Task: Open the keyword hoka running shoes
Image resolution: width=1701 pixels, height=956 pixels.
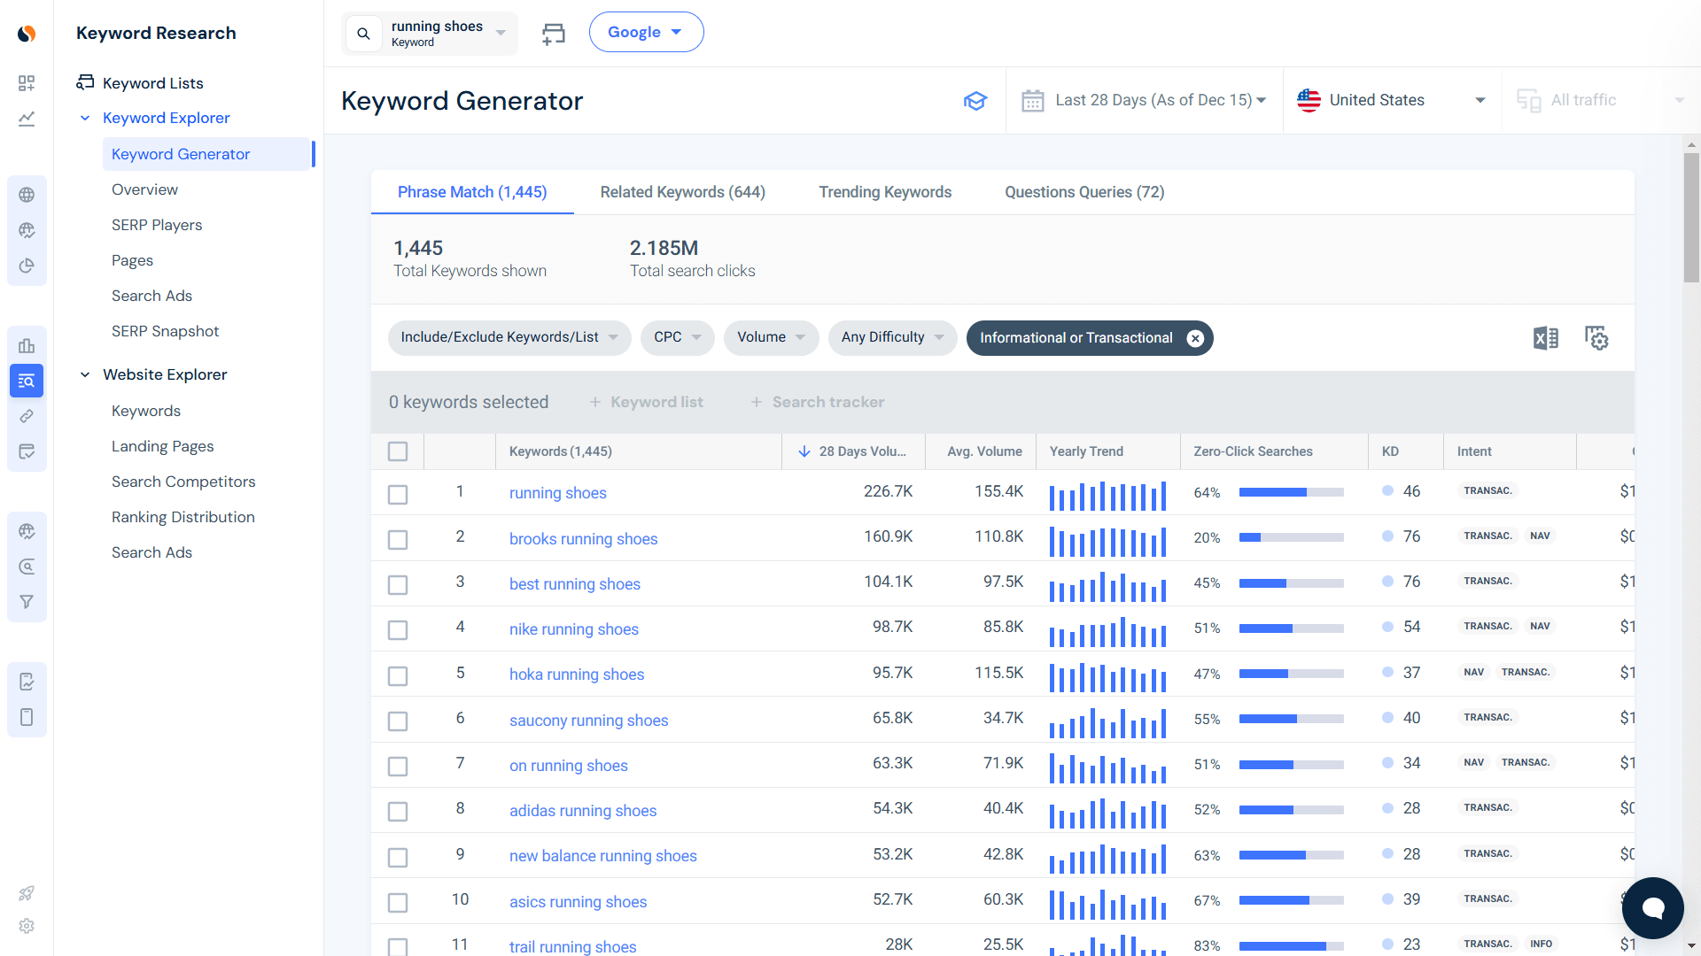Action: point(576,674)
